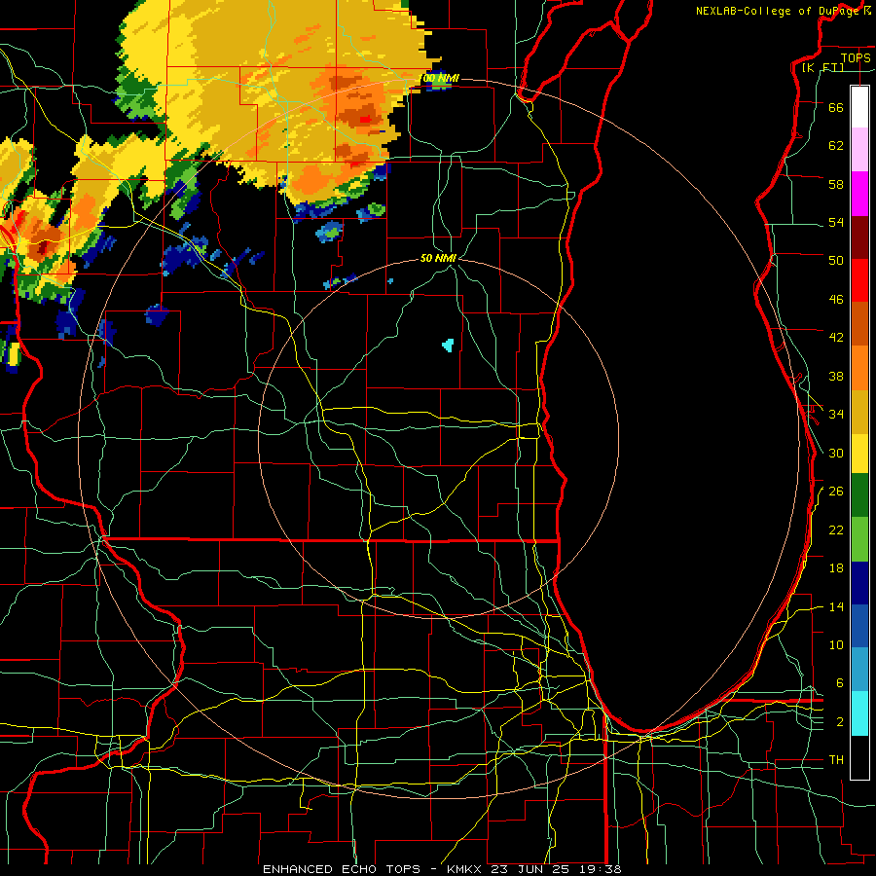Click the 100 NMI range ring label
Image resolution: width=876 pixels, height=876 pixels.
tap(439, 78)
